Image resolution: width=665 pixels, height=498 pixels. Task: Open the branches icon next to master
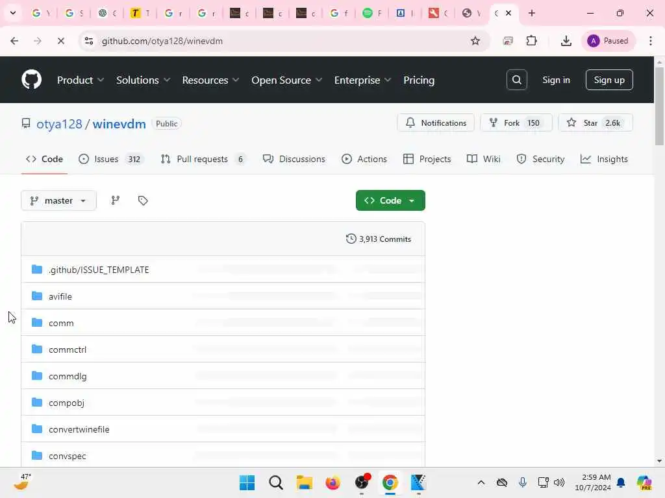116,200
